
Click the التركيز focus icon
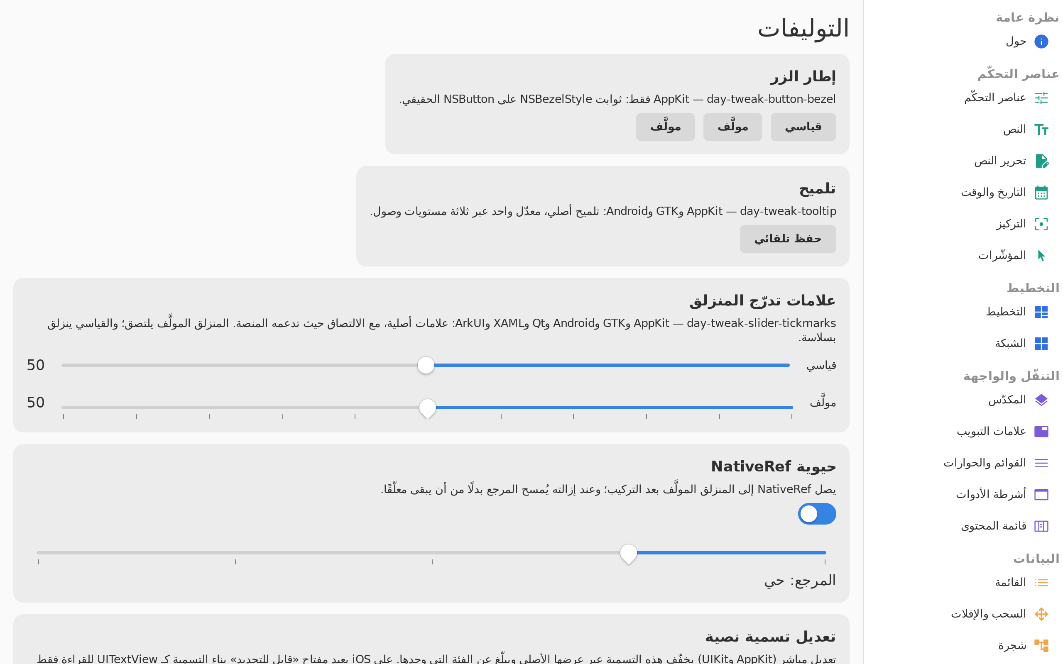tap(1041, 224)
